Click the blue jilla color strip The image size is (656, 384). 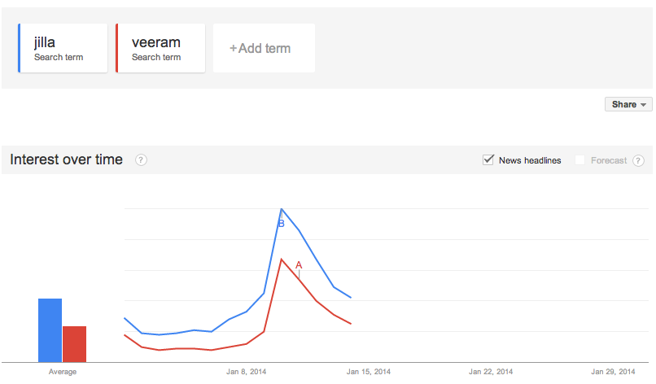[19, 48]
